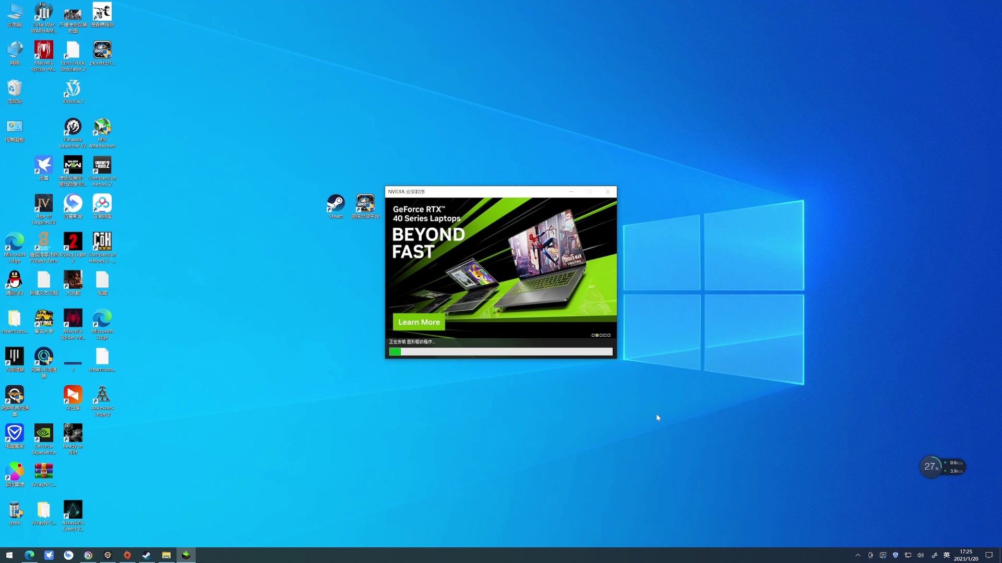Select the Ready or Not shortcut
The width and height of the screenshot is (1002, 563).
73,439
